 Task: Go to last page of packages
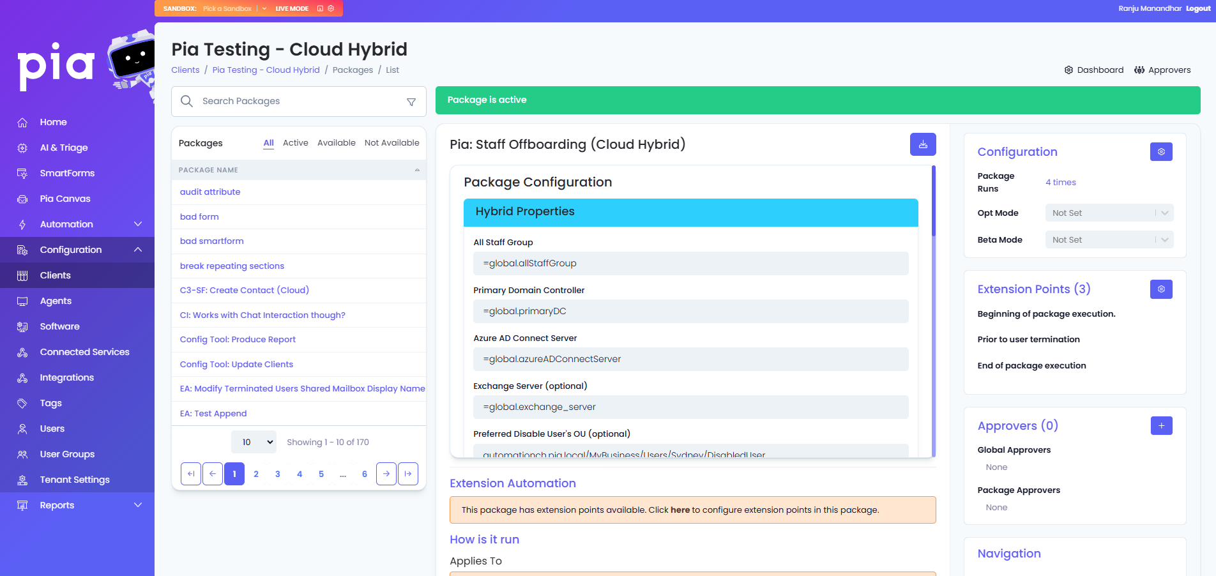tap(408, 474)
